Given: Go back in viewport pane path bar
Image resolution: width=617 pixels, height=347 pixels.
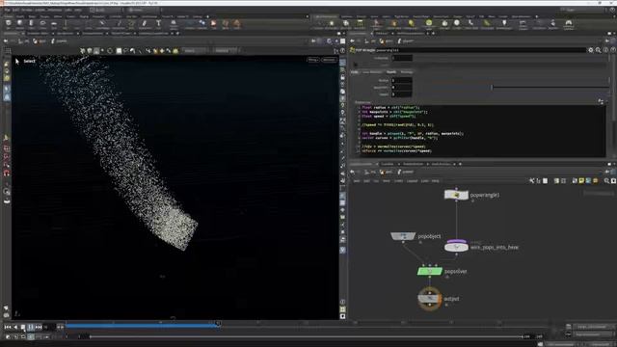Looking at the screenshot, I should click(6, 40).
